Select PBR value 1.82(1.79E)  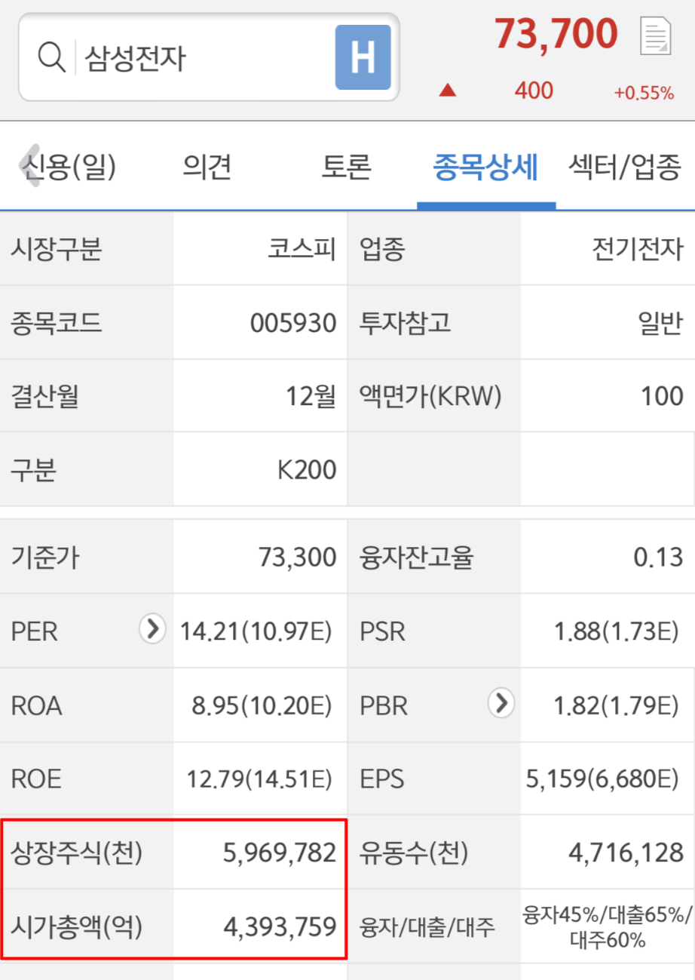[x=616, y=705]
